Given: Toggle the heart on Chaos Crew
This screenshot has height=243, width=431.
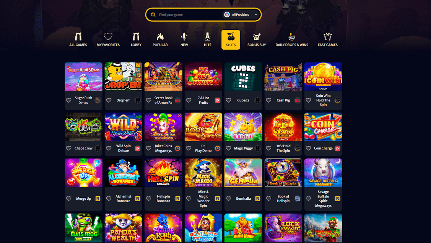Looking at the screenshot, I should pyautogui.click(x=69, y=148).
